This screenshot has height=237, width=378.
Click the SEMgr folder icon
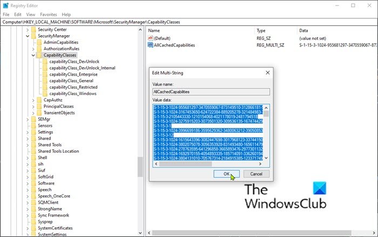pyautogui.click(x=33, y=119)
